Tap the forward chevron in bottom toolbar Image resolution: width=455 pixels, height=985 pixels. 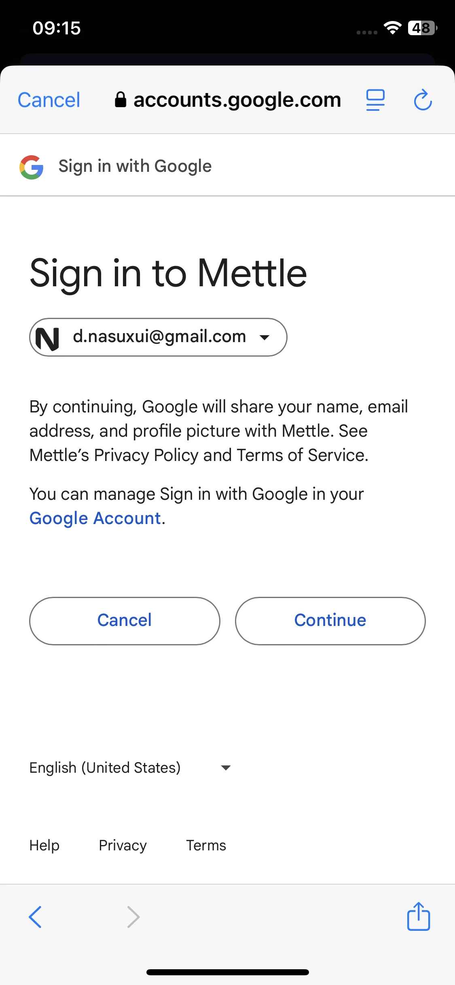(x=133, y=917)
